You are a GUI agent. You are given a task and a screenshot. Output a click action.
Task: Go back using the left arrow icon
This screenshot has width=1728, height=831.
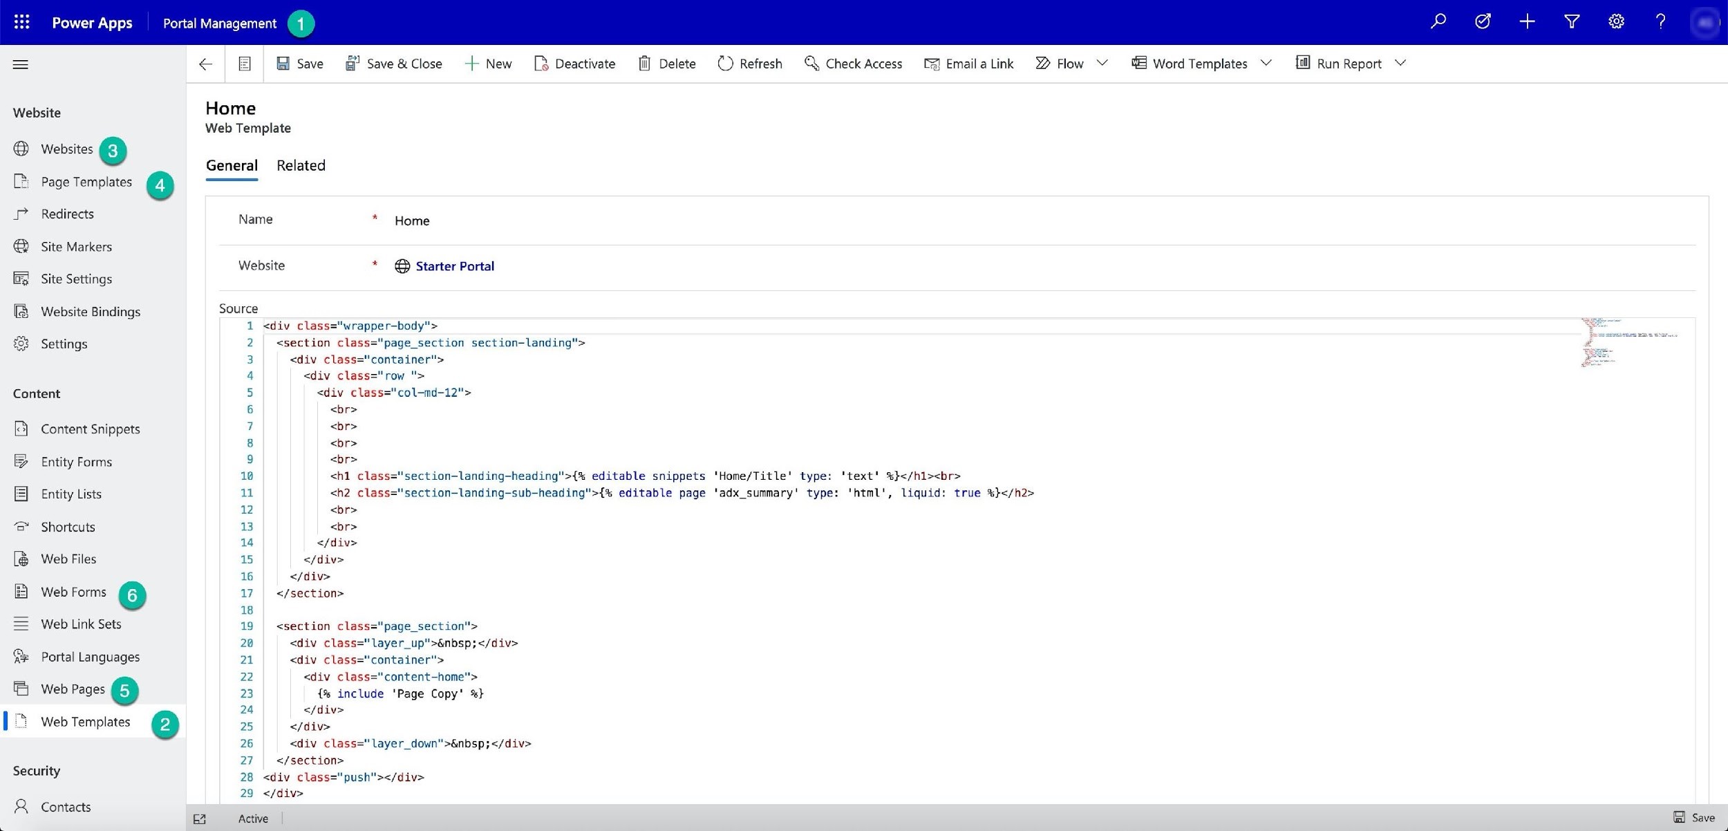(x=205, y=64)
